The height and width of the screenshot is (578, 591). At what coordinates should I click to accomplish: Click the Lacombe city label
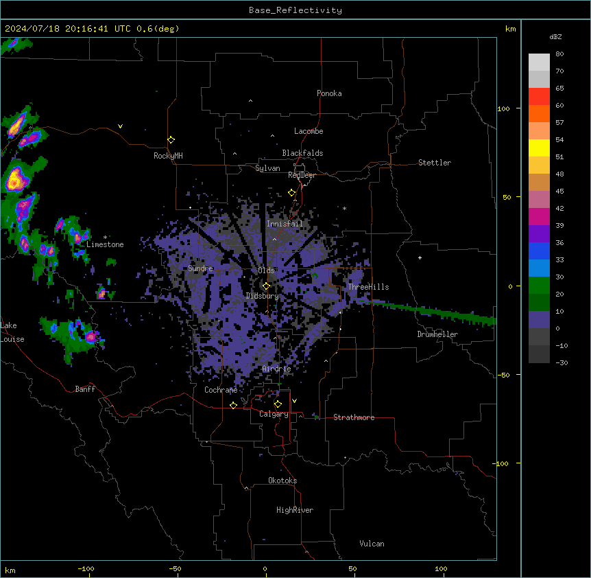tap(309, 131)
